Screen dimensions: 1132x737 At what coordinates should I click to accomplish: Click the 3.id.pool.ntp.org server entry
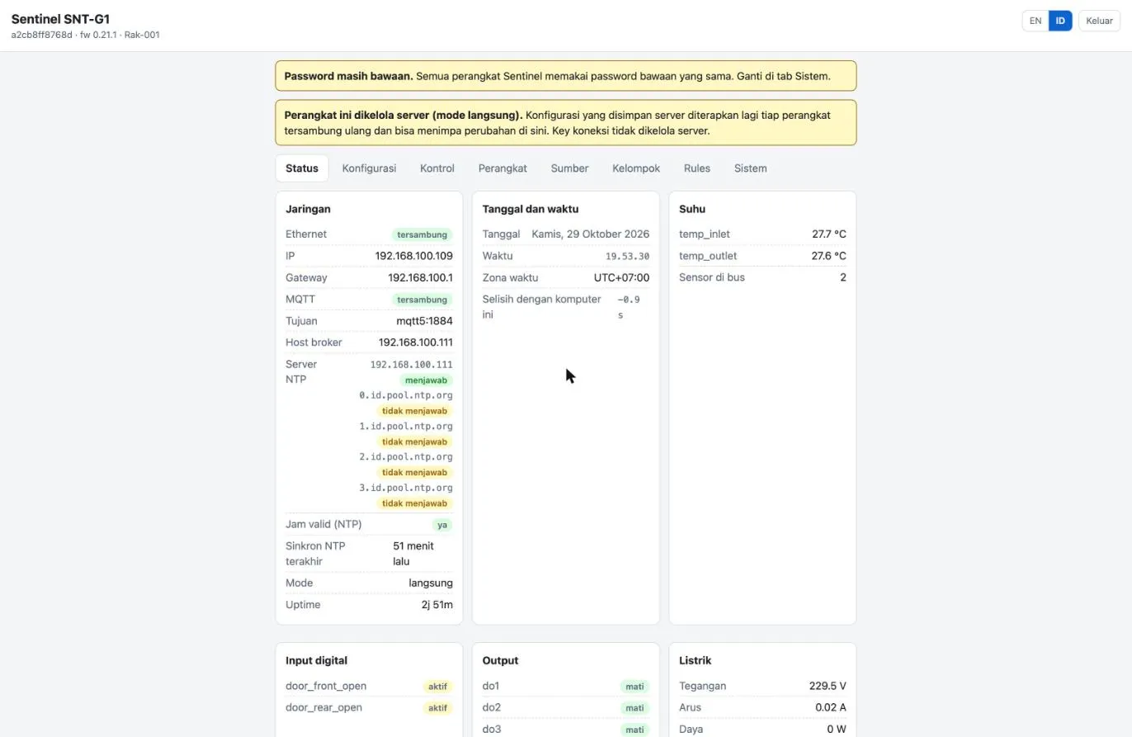click(x=406, y=488)
